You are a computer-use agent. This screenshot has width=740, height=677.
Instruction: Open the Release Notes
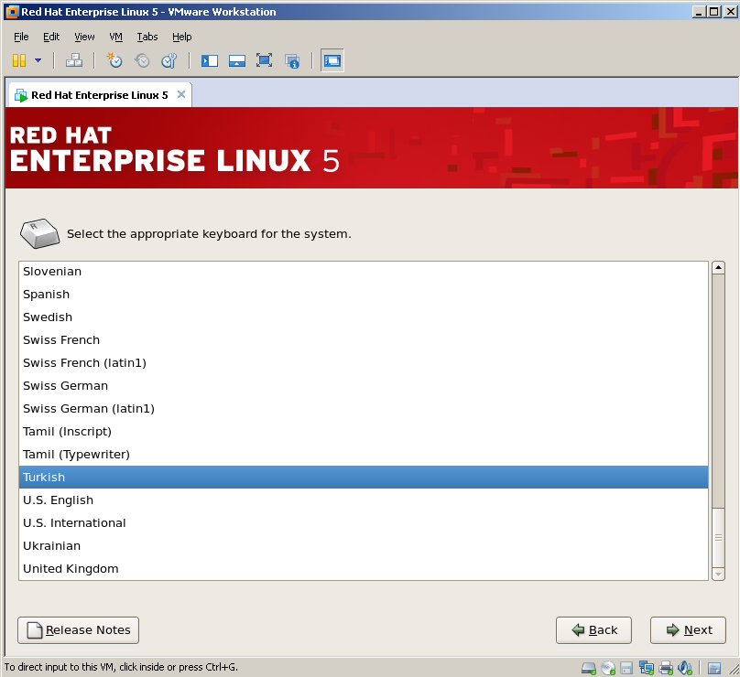pyautogui.click(x=79, y=630)
